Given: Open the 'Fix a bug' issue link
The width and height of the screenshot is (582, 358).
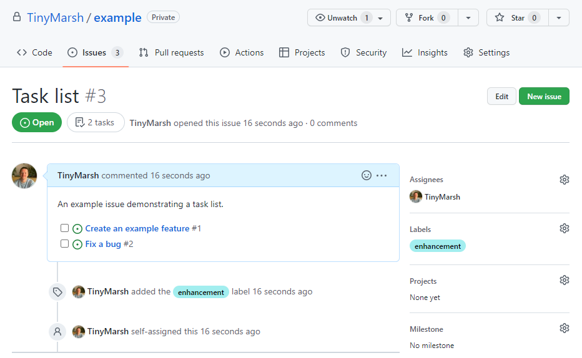Looking at the screenshot, I should pyautogui.click(x=103, y=244).
